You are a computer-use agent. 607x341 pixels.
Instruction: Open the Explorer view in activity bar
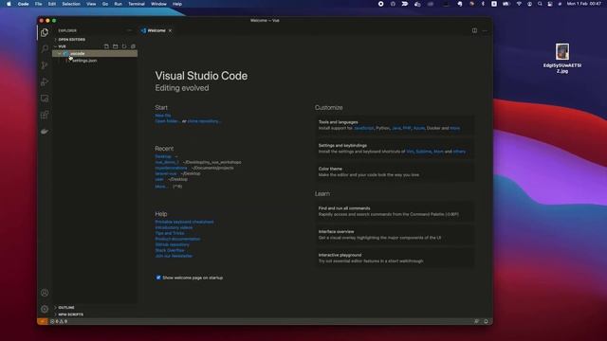45,32
